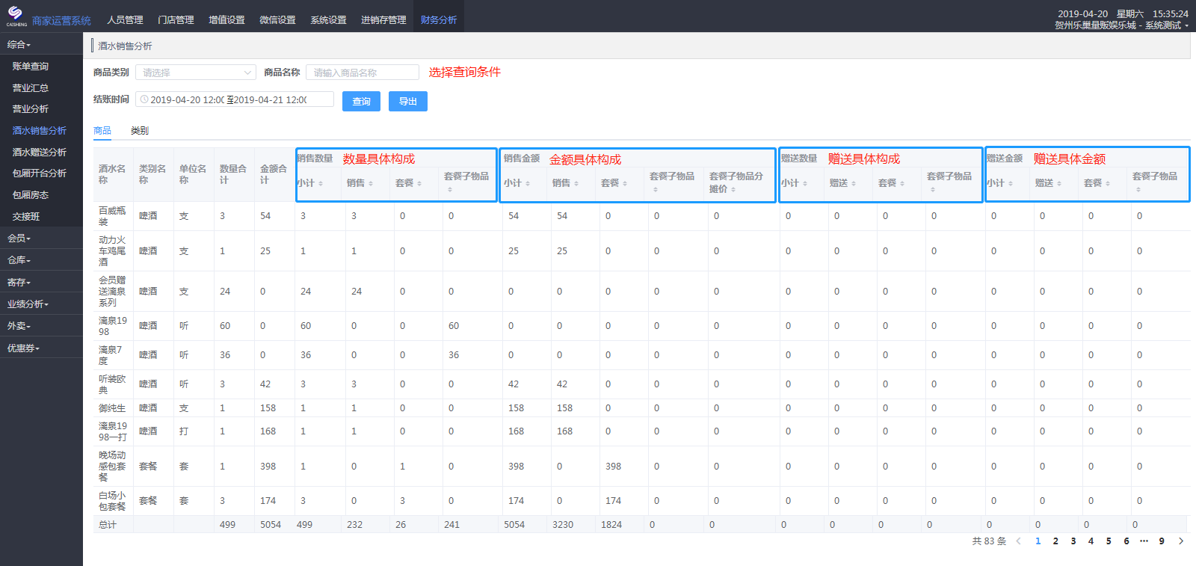Sort by 销售数量 套餐子物品 column

450,190
